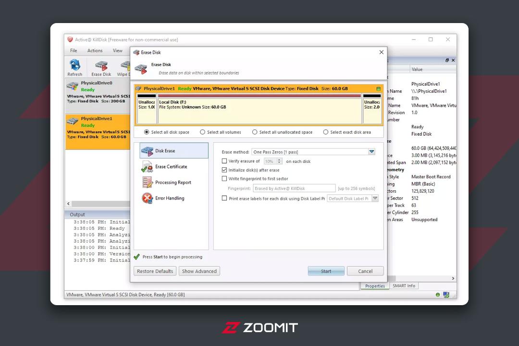Click the Output panel header
This screenshot has height=346, width=519.
98,214
